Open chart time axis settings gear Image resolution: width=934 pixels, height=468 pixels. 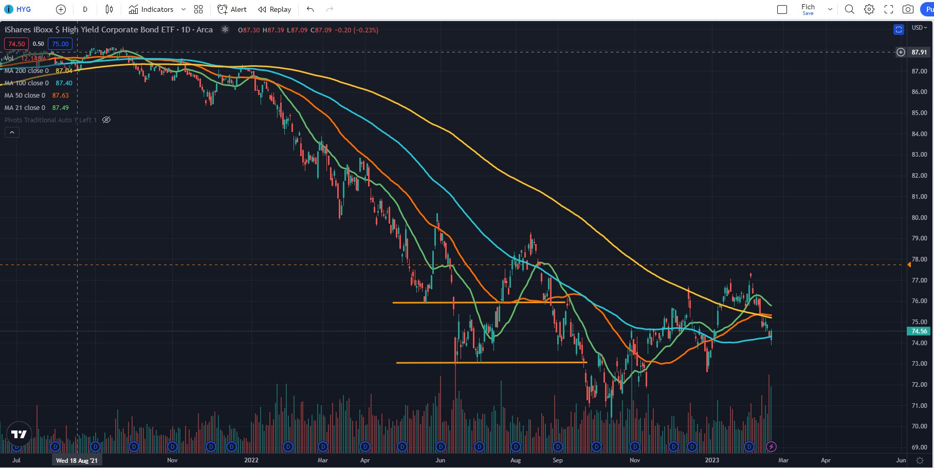(x=920, y=460)
